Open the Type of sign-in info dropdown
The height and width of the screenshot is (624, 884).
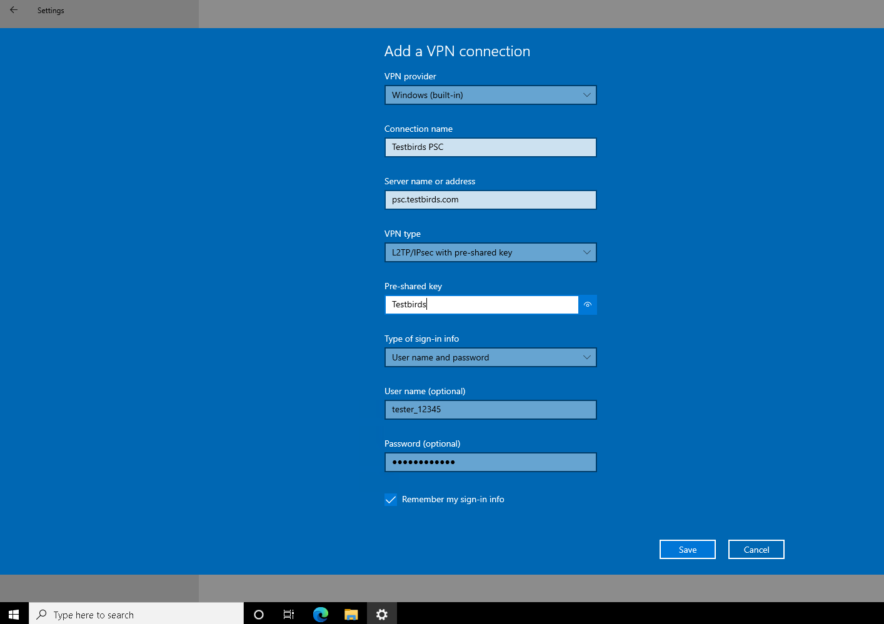click(x=491, y=357)
